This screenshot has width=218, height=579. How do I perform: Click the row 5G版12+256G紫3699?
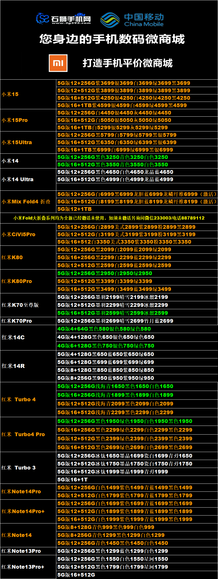coord(137,83)
